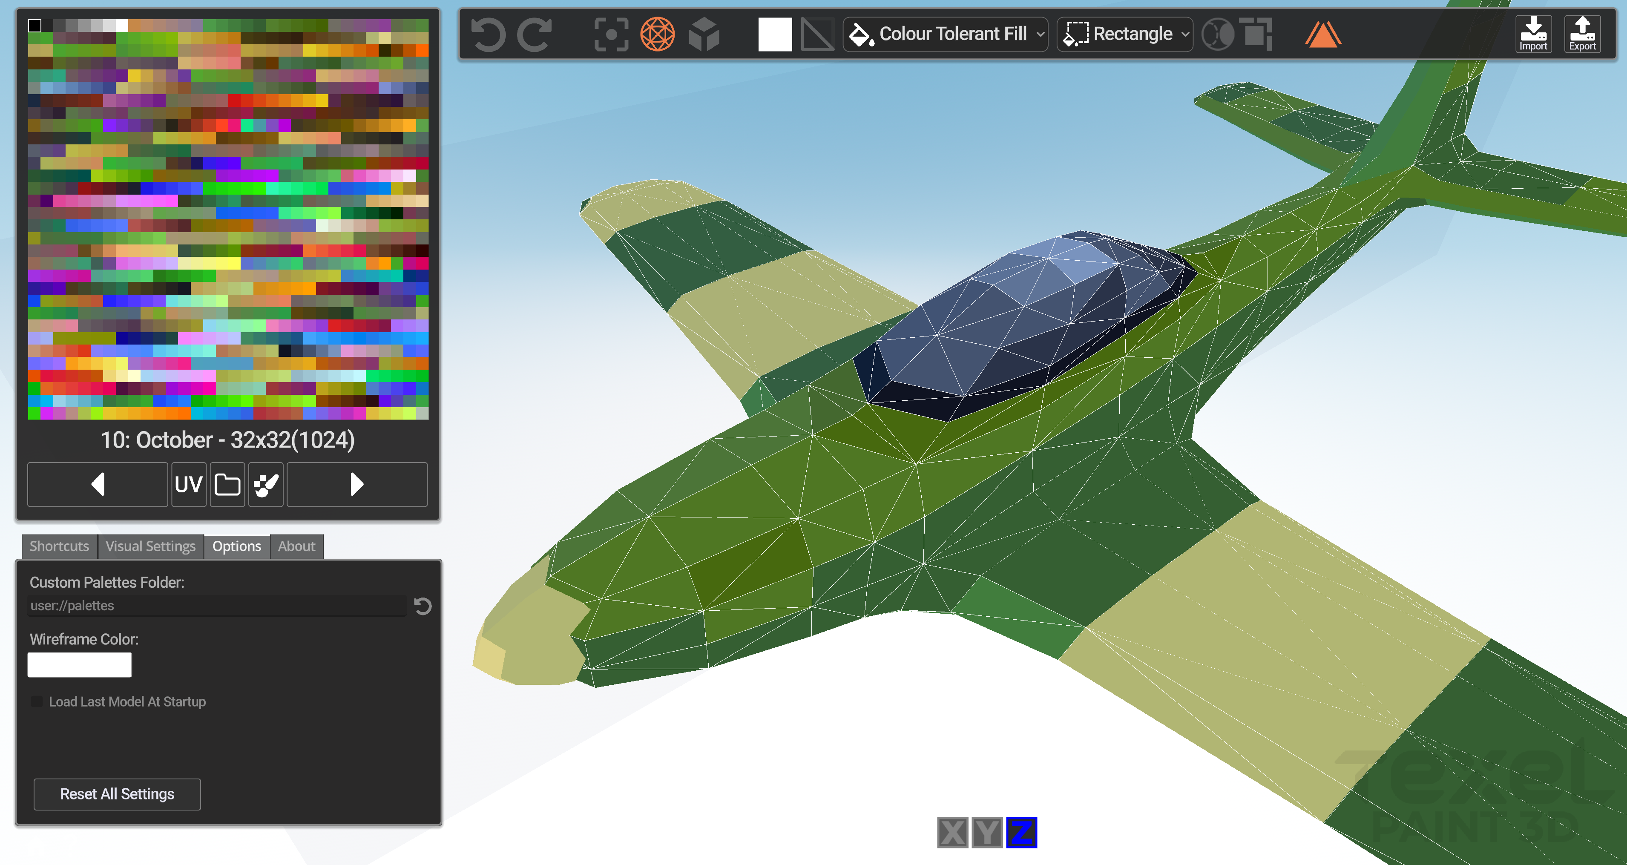Go to next palette with right arrow
The height and width of the screenshot is (865, 1627).
[357, 484]
